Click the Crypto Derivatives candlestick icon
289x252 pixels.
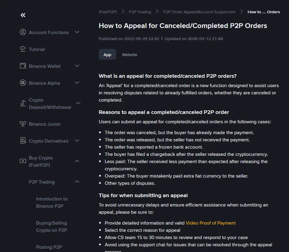23,141
